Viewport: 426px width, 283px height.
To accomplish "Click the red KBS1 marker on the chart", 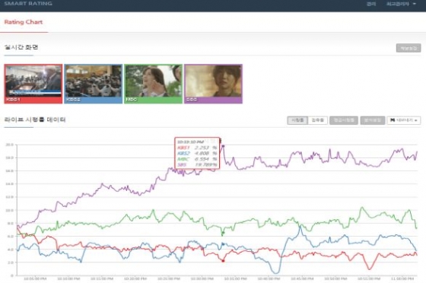I will pos(224,261).
